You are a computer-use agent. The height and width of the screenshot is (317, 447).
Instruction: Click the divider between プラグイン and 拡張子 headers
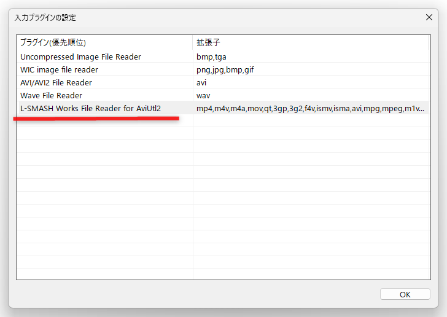click(193, 43)
